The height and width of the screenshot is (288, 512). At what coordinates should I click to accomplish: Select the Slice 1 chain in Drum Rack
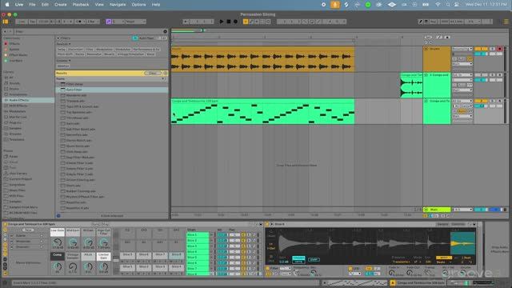point(198,234)
